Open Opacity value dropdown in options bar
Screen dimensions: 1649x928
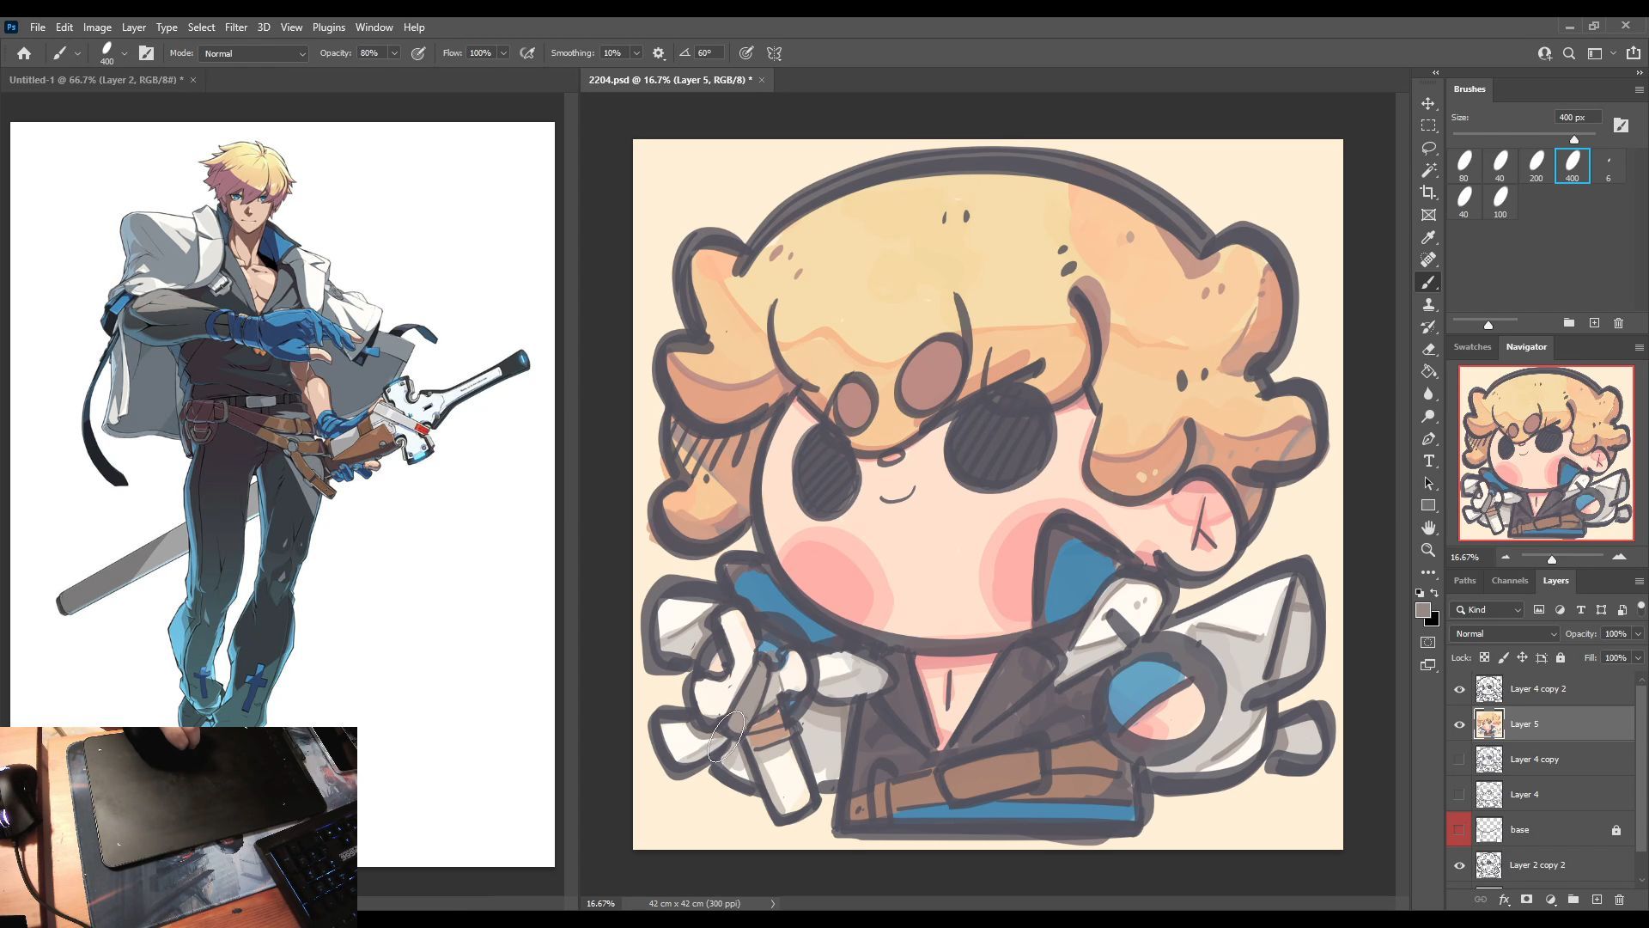[394, 53]
